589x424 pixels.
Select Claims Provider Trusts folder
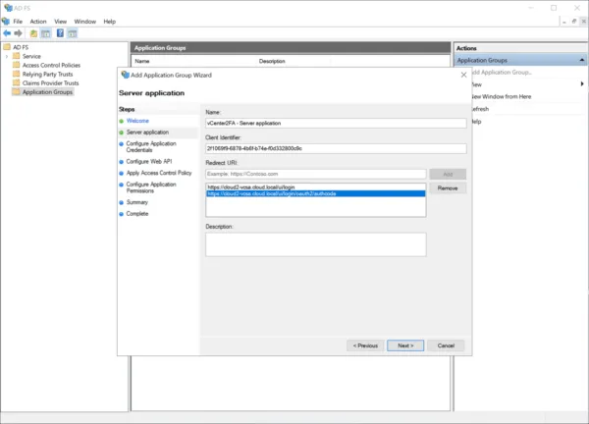pyautogui.click(x=50, y=83)
